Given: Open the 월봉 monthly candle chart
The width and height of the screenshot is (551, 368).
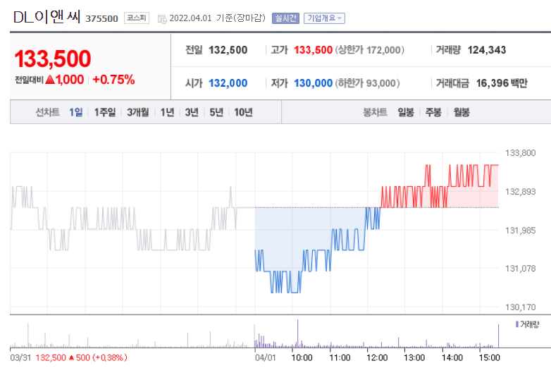Looking at the screenshot, I should (x=462, y=113).
